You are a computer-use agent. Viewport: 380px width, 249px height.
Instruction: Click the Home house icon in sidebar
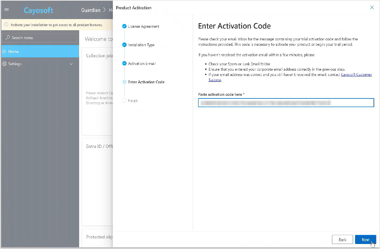click(x=4, y=52)
